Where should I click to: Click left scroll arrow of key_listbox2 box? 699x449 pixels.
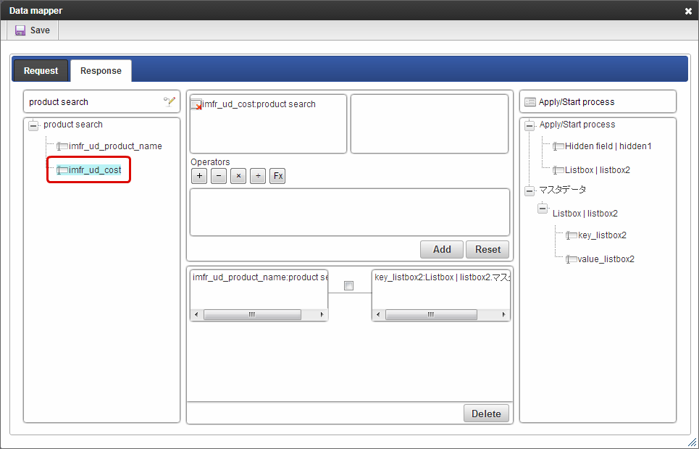pos(379,315)
